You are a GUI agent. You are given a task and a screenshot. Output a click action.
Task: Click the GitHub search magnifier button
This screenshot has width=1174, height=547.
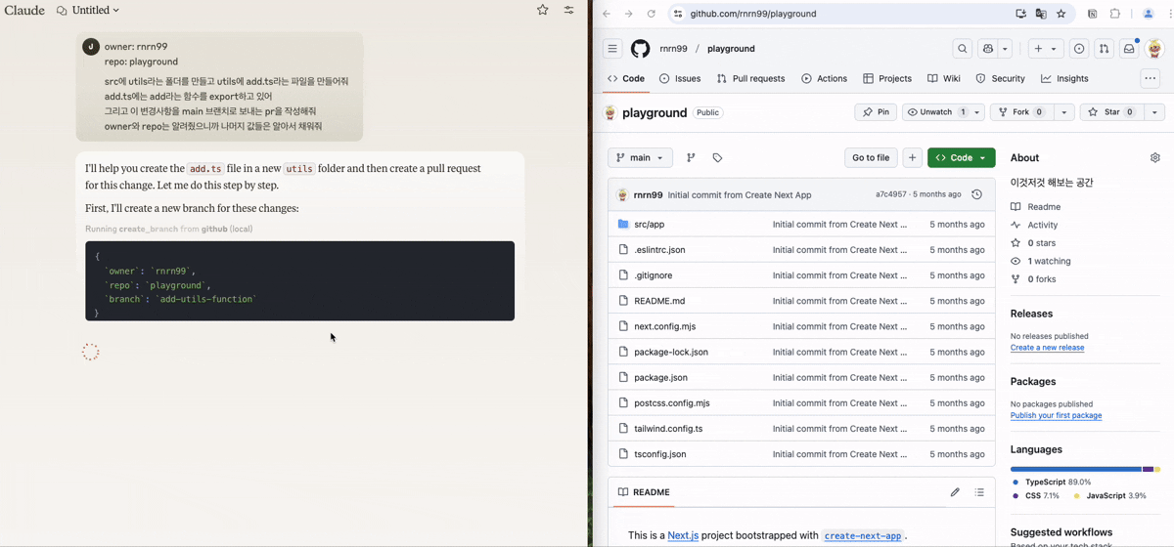(x=963, y=49)
